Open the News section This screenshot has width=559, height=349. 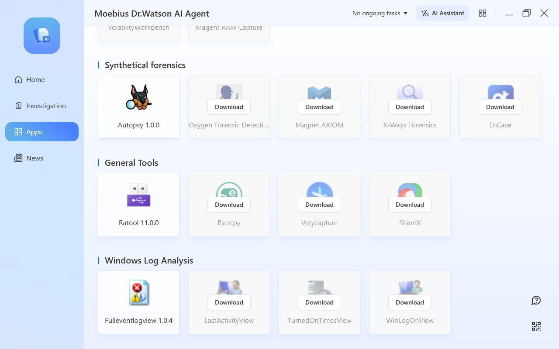click(42, 158)
